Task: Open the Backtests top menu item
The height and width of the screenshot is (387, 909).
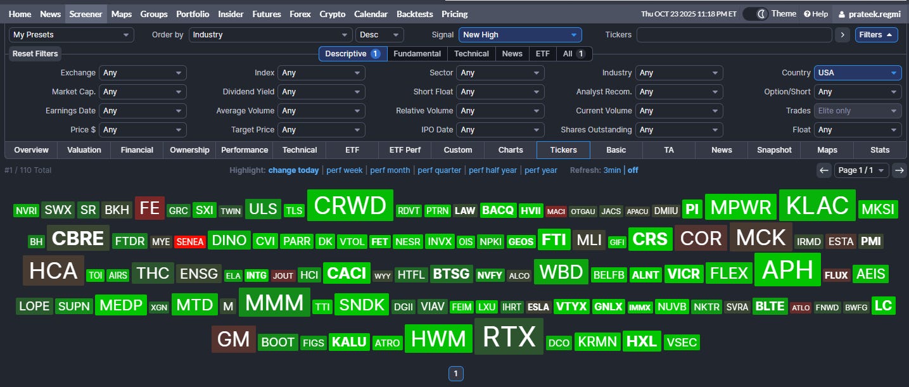Action: (415, 14)
